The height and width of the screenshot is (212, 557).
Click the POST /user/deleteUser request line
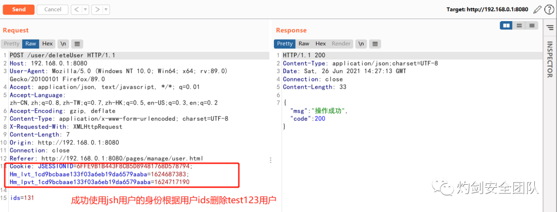tap(62, 55)
